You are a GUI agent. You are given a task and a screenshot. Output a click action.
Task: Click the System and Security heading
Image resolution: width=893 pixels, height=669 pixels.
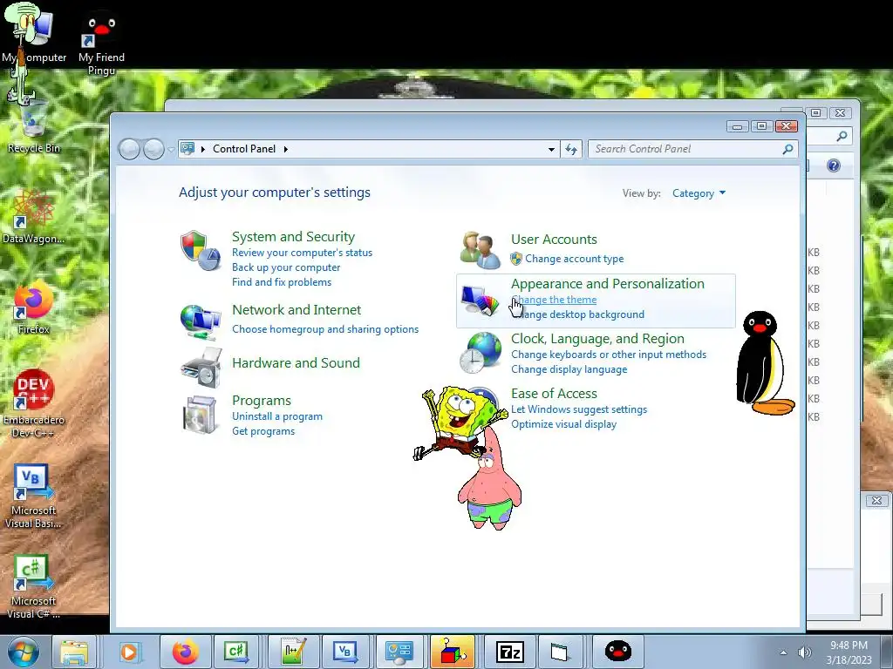tap(293, 237)
